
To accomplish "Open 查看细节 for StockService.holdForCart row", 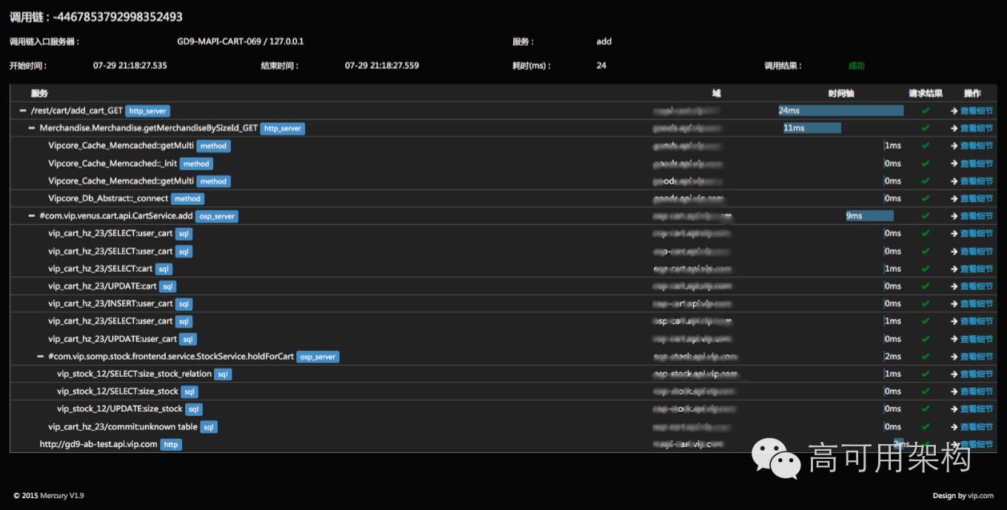I will pyautogui.click(x=977, y=357).
